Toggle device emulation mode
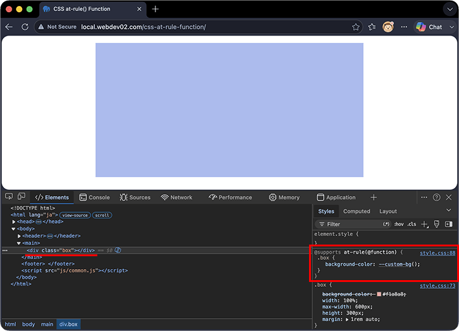This screenshot has height=331, width=459. (x=21, y=197)
